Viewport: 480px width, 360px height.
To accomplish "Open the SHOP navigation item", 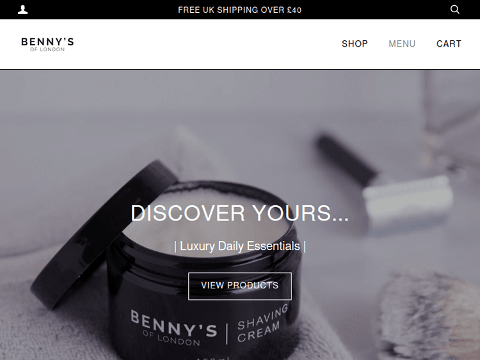I will click(355, 43).
